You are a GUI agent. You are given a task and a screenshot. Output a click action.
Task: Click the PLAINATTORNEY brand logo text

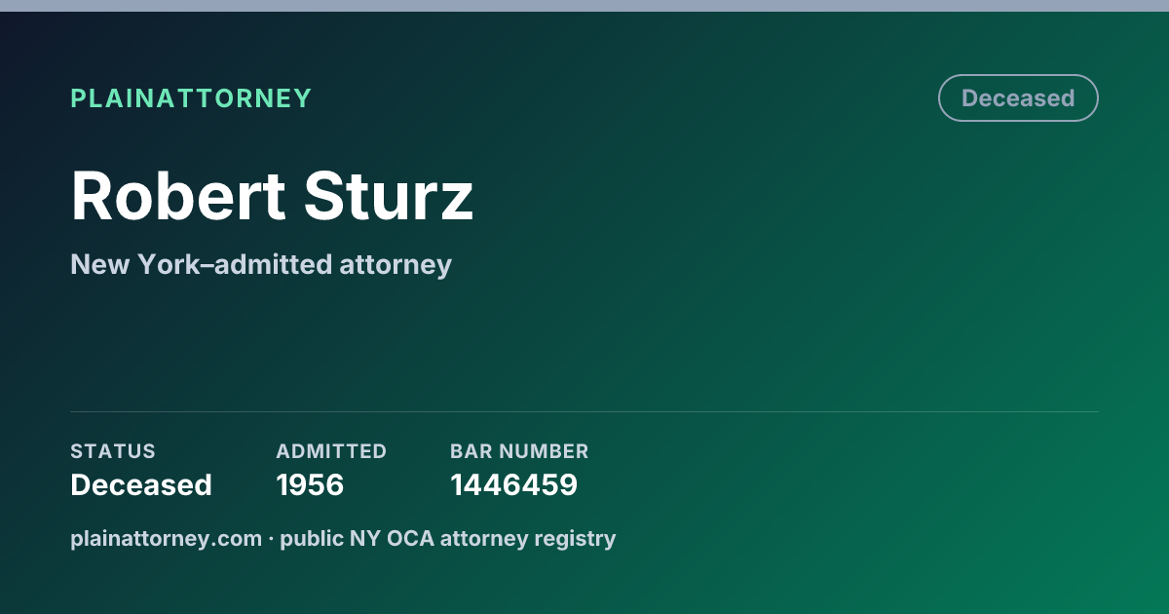click(x=191, y=98)
